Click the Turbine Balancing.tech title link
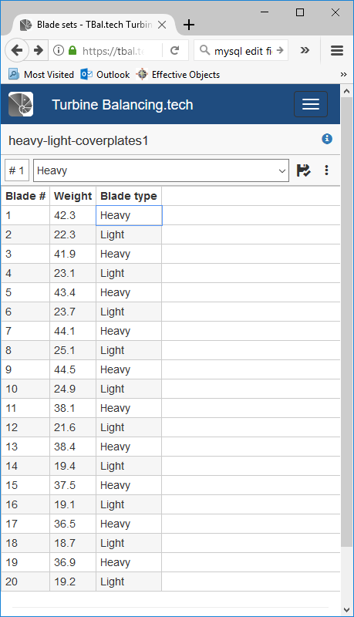The image size is (354, 617). pos(123,105)
